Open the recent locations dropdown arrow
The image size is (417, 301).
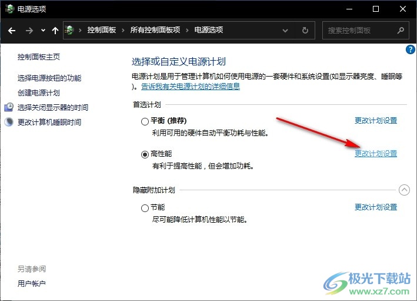[x=43, y=31]
